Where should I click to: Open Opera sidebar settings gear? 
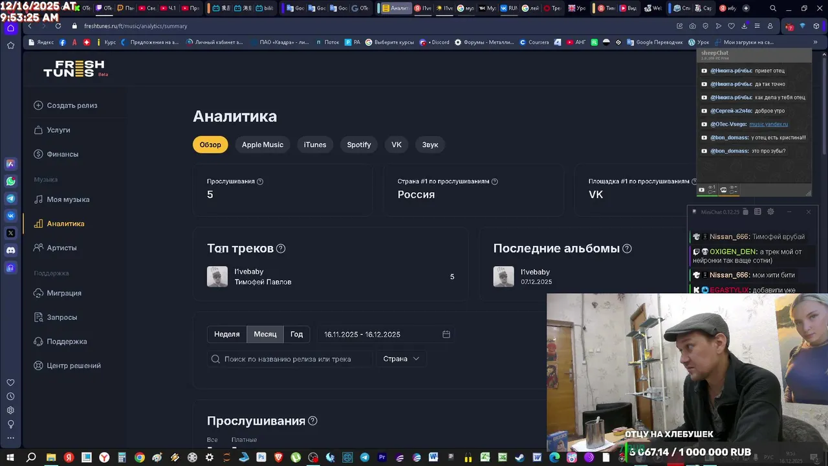(11, 410)
